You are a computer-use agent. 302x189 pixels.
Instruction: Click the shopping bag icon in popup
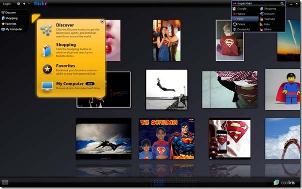pos(46,51)
